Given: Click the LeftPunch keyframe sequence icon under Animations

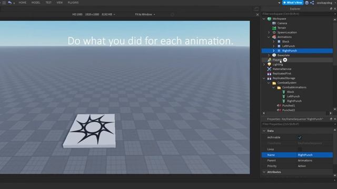Looking at the screenshot, I should point(279,46).
